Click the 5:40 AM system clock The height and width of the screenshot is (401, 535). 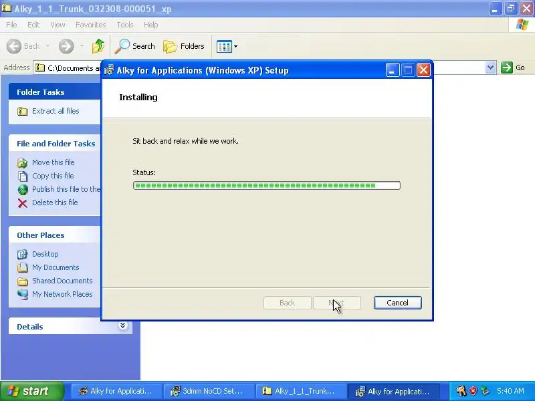(510, 391)
